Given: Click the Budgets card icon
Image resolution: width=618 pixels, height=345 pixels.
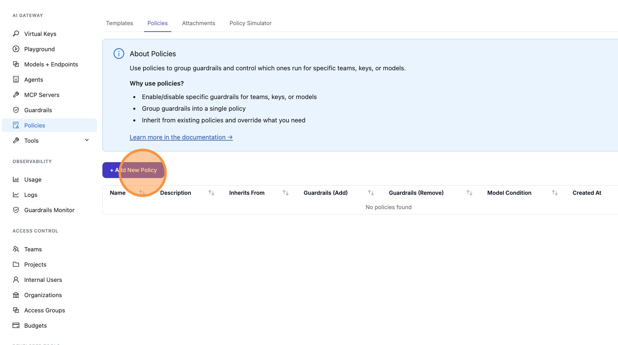Looking at the screenshot, I should coord(16,325).
